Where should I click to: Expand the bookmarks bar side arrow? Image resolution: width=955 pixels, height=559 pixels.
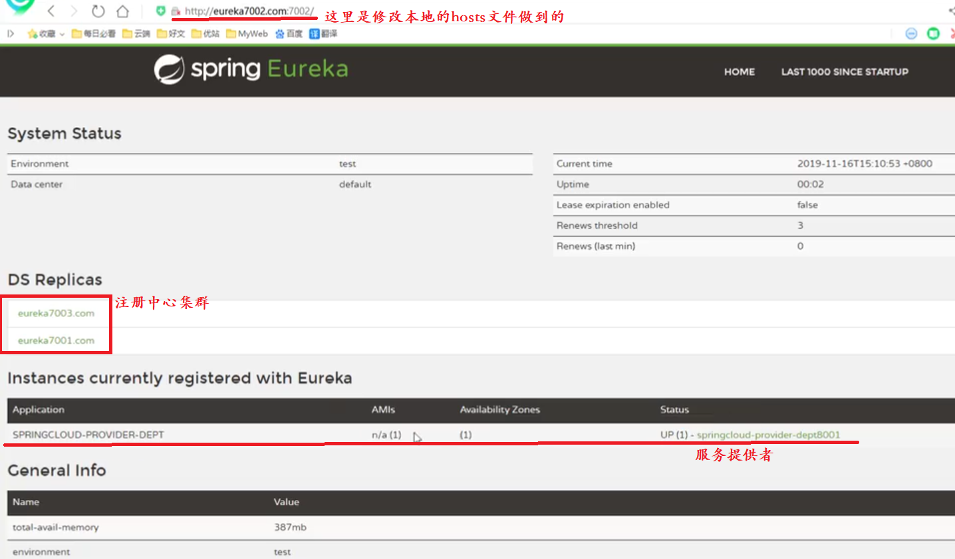11,33
